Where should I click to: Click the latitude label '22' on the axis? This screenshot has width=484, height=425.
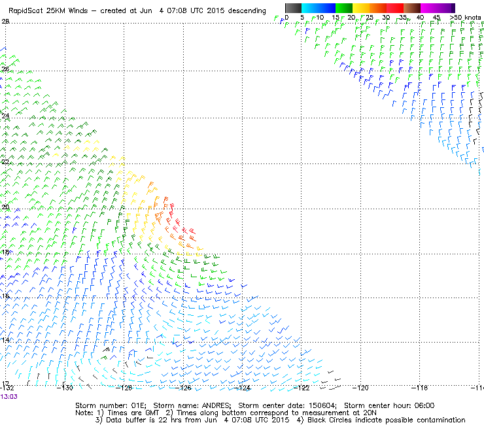5,161
